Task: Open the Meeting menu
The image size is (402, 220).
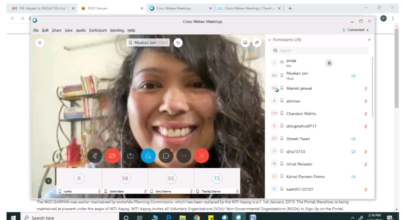Action: (117, 30)
